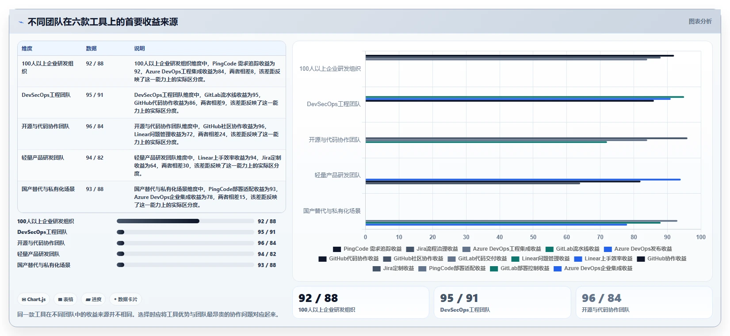Toggle the GitLab代码交付收益 legend entry
The height and width of the screenshot is (336, 730).
pos(478,259)
